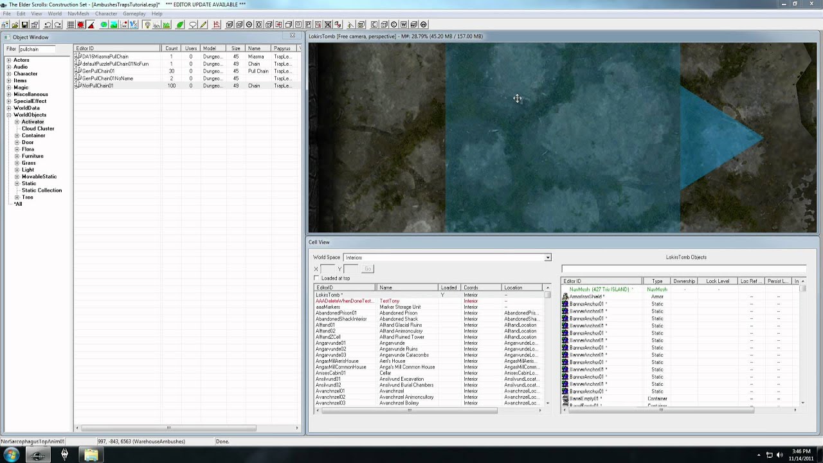Image resolution: width=823 pixels, height=463 pixels.
Task: Select the *All tree item
Action: pyautogui.click(x=18, y=204)
